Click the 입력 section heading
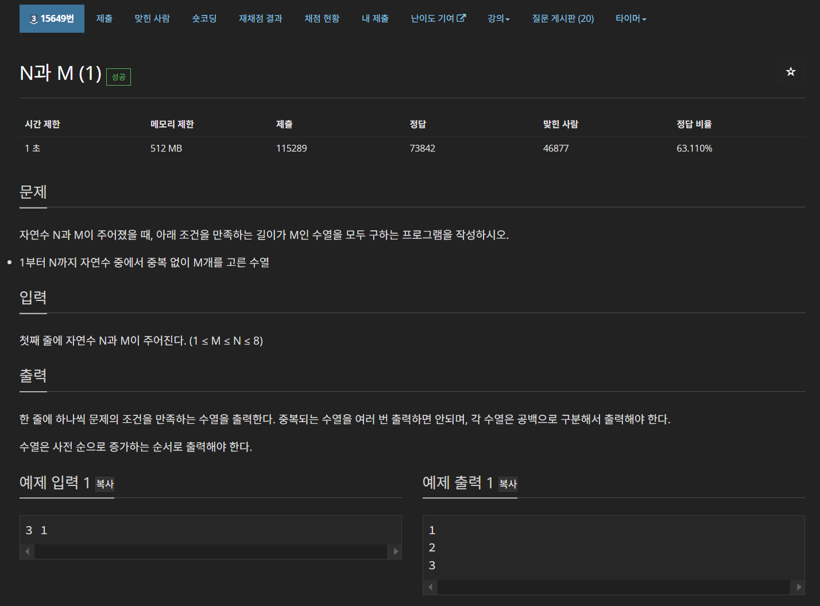 (33, 298)
